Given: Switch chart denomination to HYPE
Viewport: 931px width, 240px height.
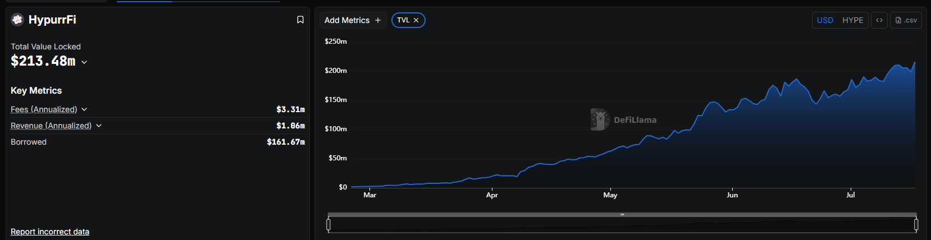Looking at the screenshot, I should (852, 20).
